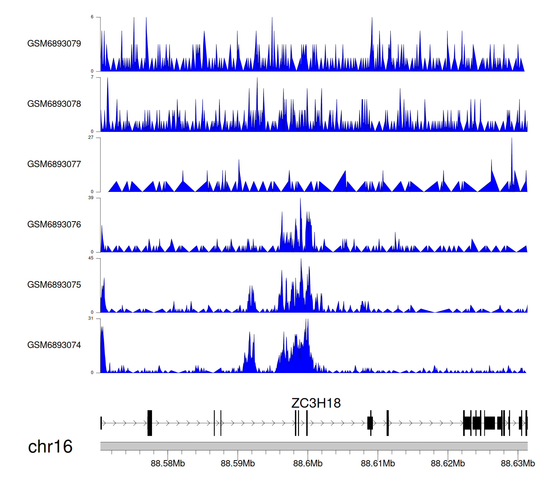556x489 pixels.
Task: Click the thick exon block near 88.58Mb
Action: (150, 423)
